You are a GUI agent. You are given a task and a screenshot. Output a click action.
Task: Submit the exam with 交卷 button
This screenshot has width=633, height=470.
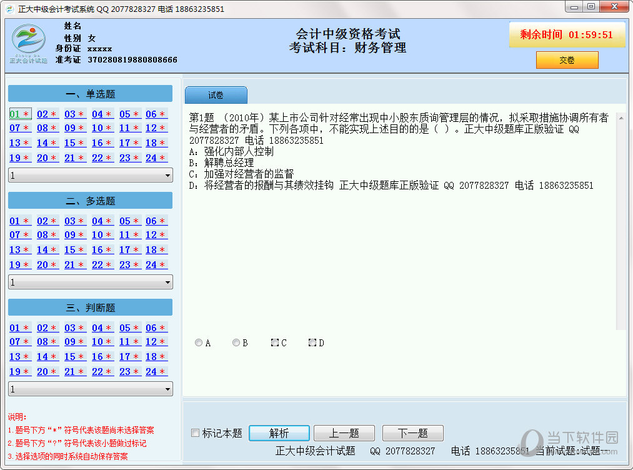tap(567, 60)
